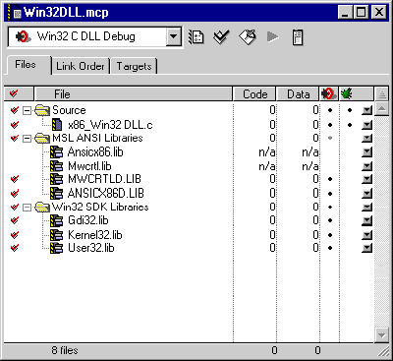Sort by the Data column header
The height and width of the screenshot is (361, 393).
[298, 94]
